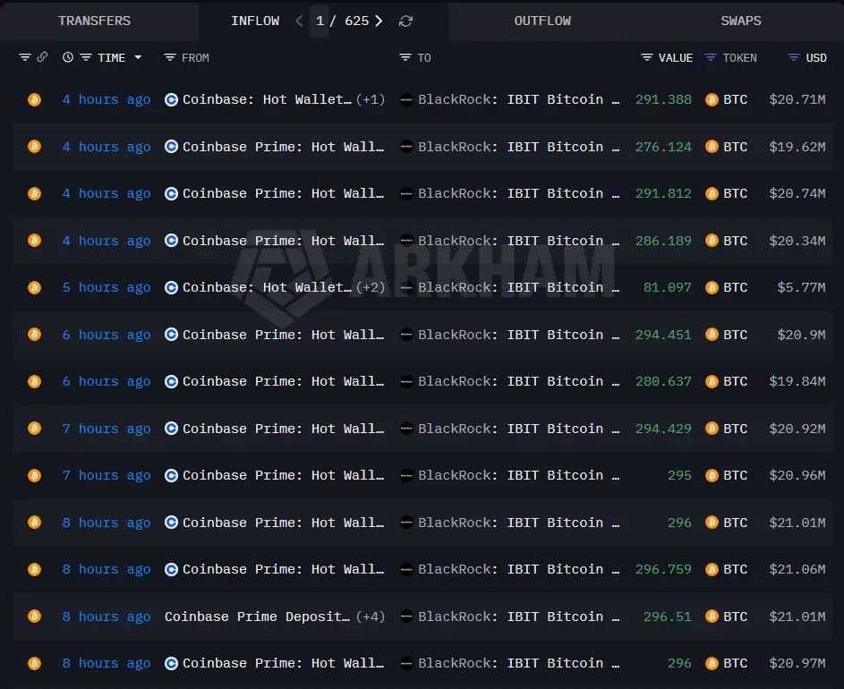Expand the TIME sort dropdown arrow
This screenshot has width=844, height=689.
coord(139,57)
